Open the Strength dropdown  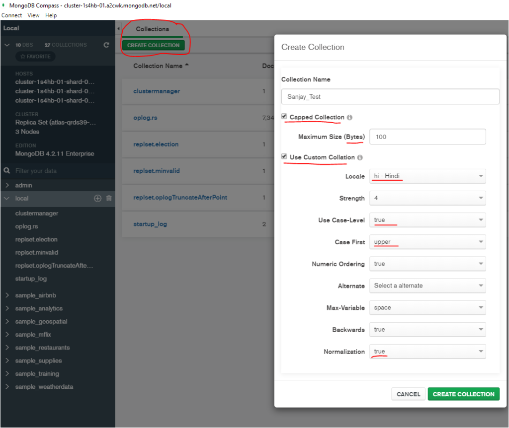tap(427, 198)
